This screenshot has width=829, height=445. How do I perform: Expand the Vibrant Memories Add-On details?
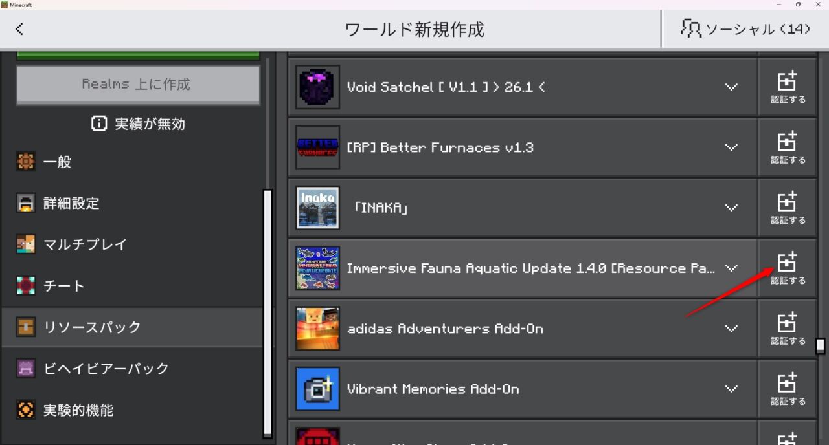click(x=731, y=389)
